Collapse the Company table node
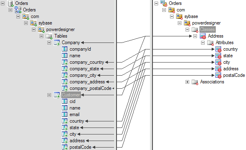This screenshot has height=150, width=246. tap(49, 43)
